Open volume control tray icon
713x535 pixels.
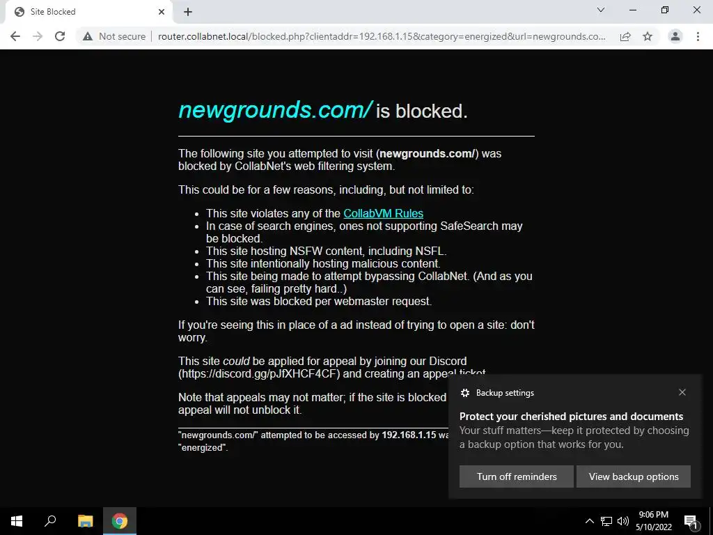tap(623, 521)
